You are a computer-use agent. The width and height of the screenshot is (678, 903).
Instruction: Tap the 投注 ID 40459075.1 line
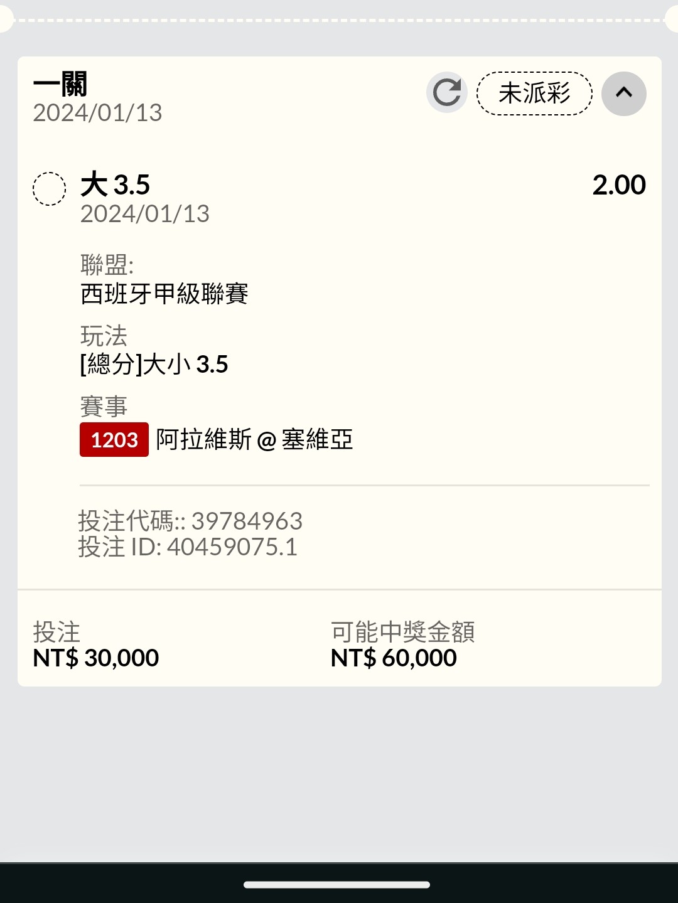click(x=188, y=547)
